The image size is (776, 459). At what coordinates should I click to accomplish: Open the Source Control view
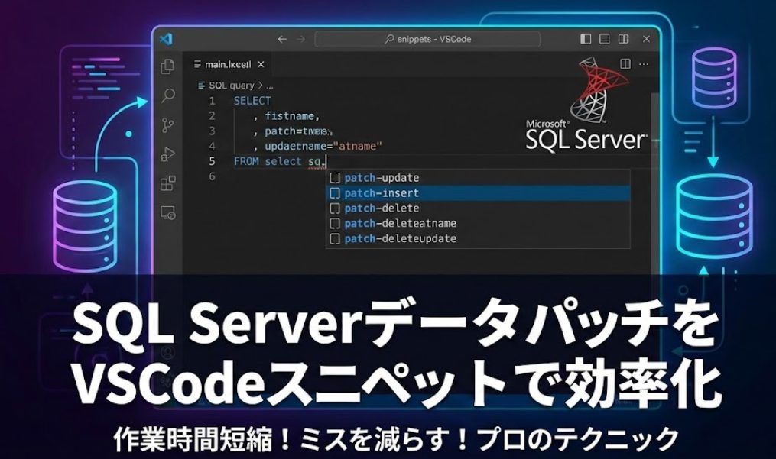pos(167,125)
